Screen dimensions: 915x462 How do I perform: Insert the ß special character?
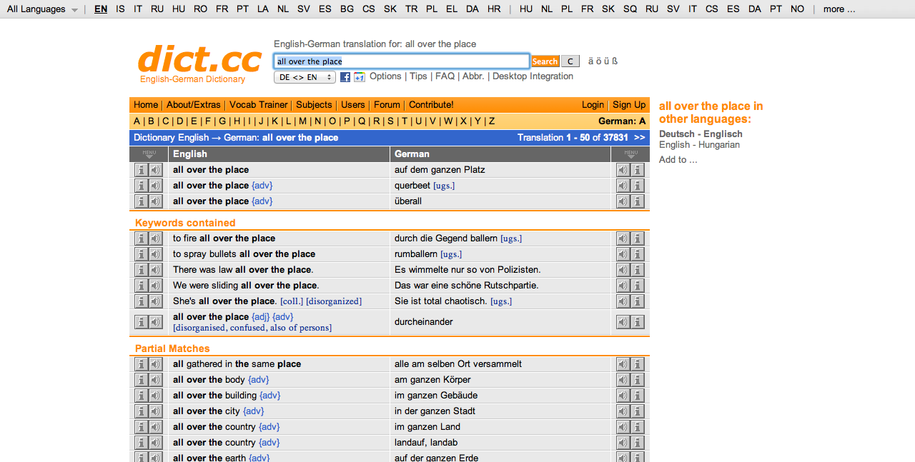point(615,61)
